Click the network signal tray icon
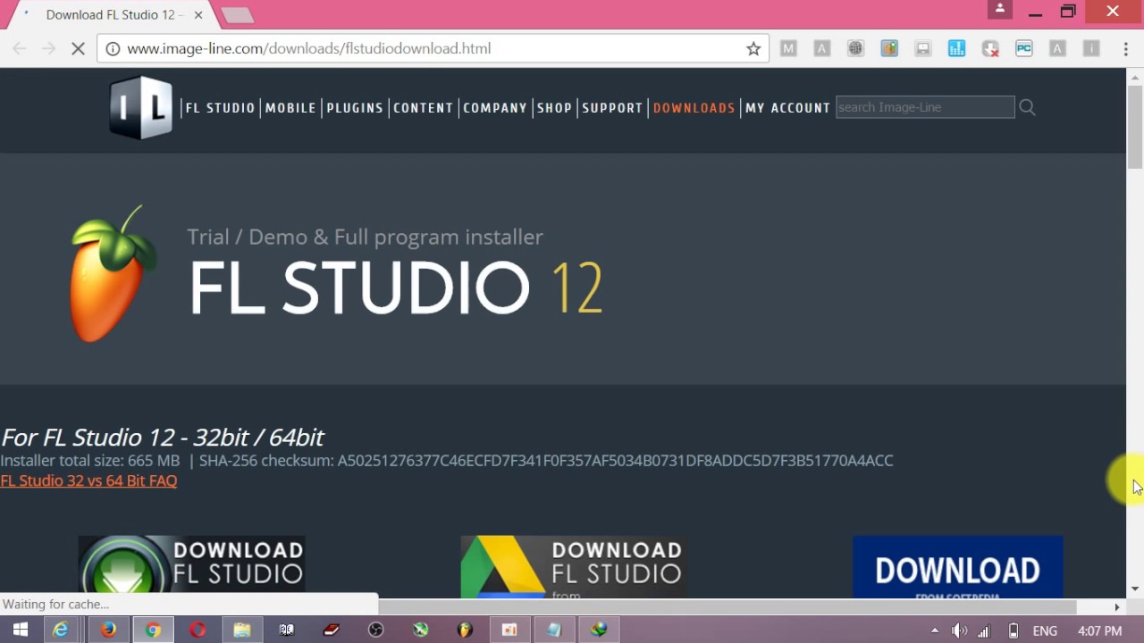The image size is (1144, 643). click(984, 630)
